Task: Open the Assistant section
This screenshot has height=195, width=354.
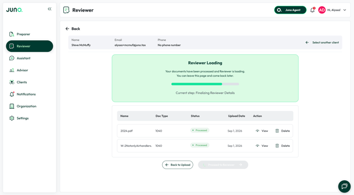Action: (x=30, y=58)
